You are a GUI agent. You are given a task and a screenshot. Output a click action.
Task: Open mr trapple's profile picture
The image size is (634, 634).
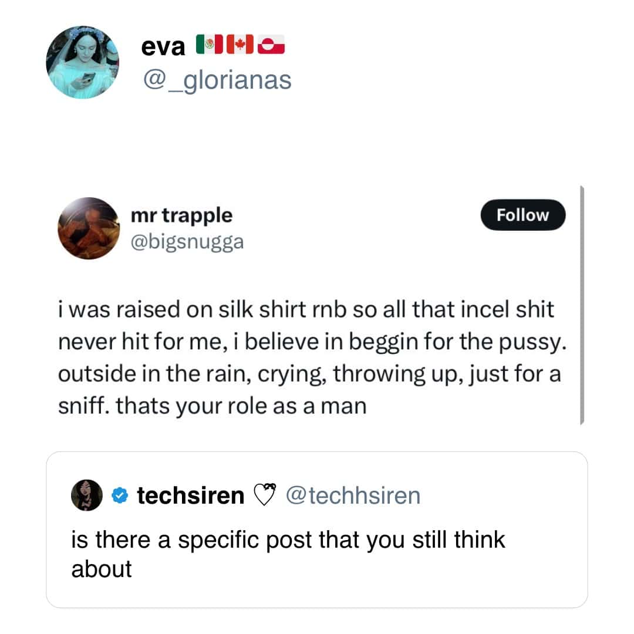pos(89,228)
